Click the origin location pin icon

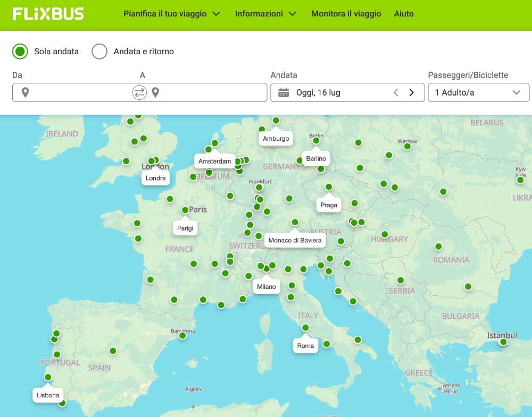pos(25,92)
